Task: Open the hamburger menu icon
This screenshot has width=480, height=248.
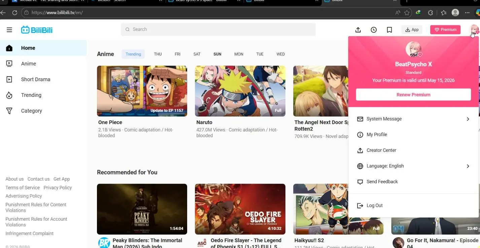Action: (9, 30)
